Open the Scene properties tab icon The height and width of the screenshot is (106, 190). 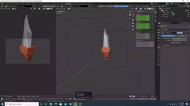coord(159,38)
